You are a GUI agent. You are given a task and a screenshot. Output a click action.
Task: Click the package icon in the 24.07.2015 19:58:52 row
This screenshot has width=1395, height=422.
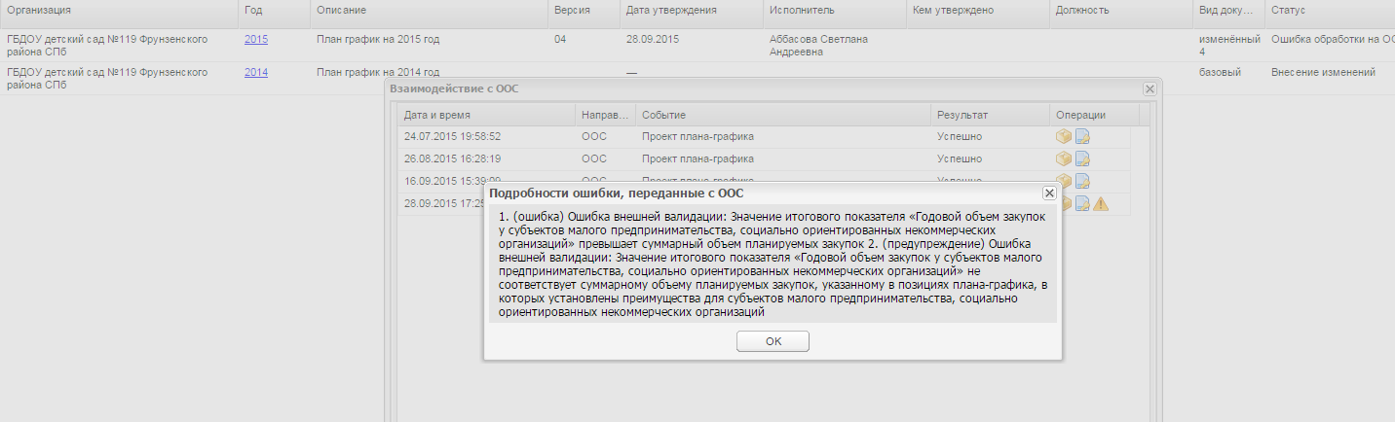point(1064,136)
